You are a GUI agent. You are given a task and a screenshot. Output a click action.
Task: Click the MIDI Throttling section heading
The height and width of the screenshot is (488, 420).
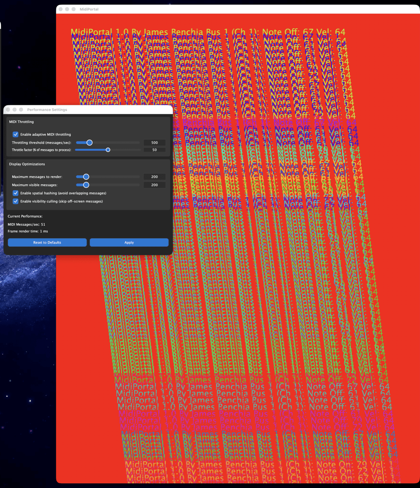point(22,122)
